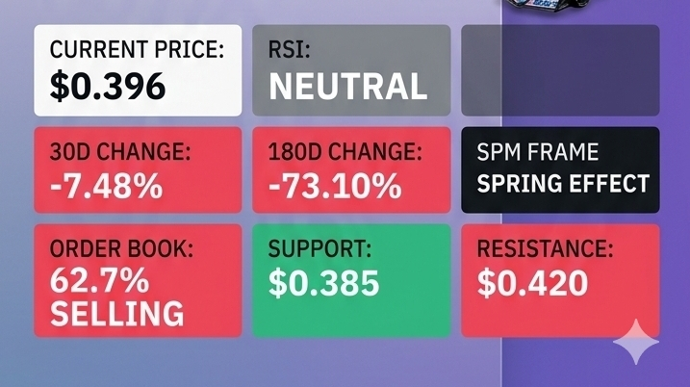Select the Current Price label
The height and width of the screenshot is (387, 690).
click(137, 50)
